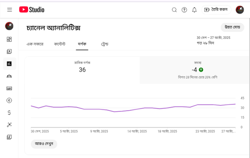Open the notifications bell
This screenshot has height=158, width=250.
(194, 10)
